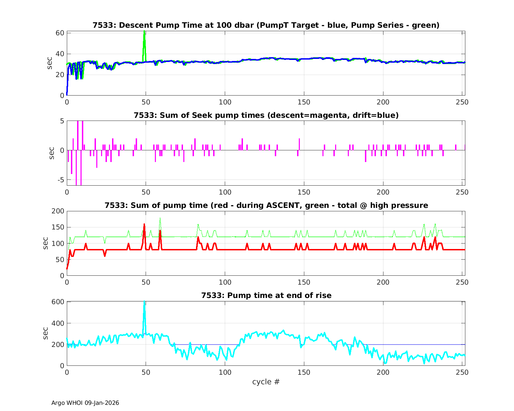Click the 'Pump time at end of rise' title
514x411 pixels.
[x=266, y=295]
